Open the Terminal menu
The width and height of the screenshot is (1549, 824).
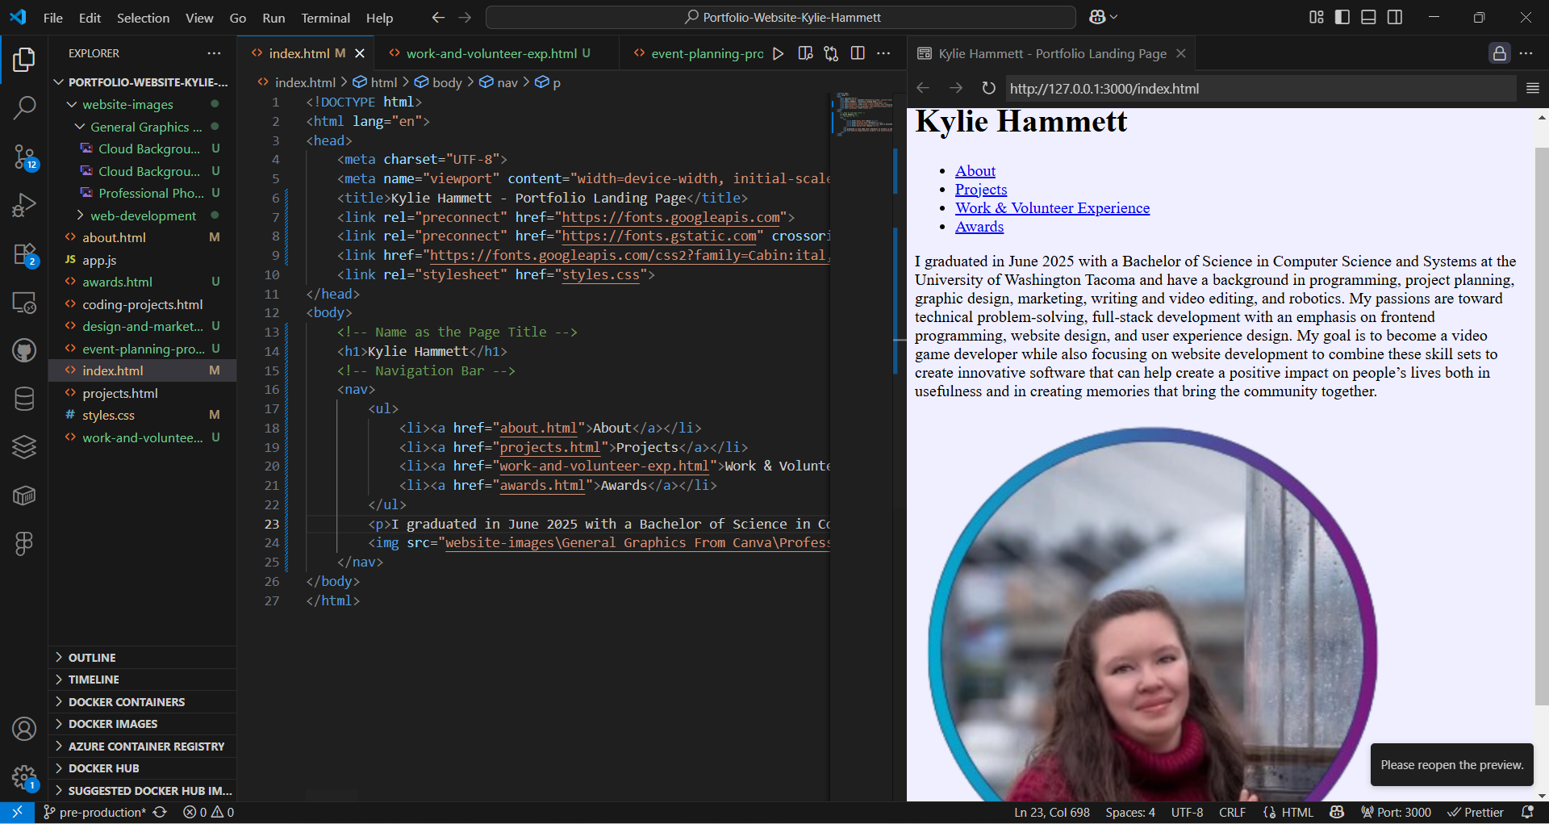click(325, 18)
